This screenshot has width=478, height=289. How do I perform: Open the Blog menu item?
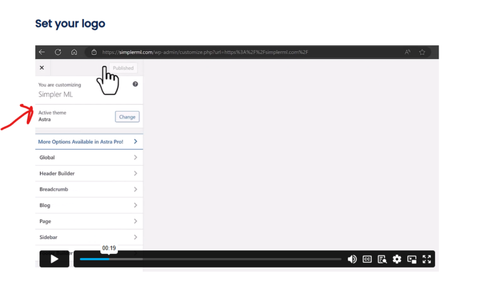click(88, 206)
